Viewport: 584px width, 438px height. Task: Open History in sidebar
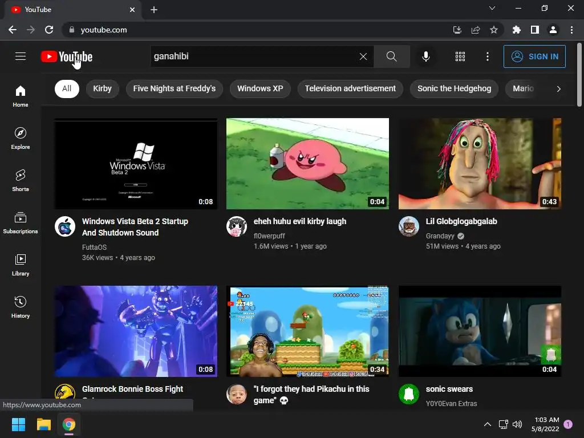(21, 307)
